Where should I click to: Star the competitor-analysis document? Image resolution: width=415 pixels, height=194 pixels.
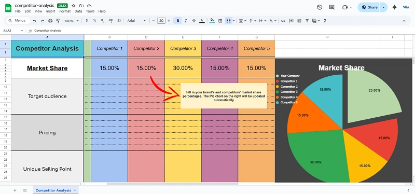click(x=74, y=6)
